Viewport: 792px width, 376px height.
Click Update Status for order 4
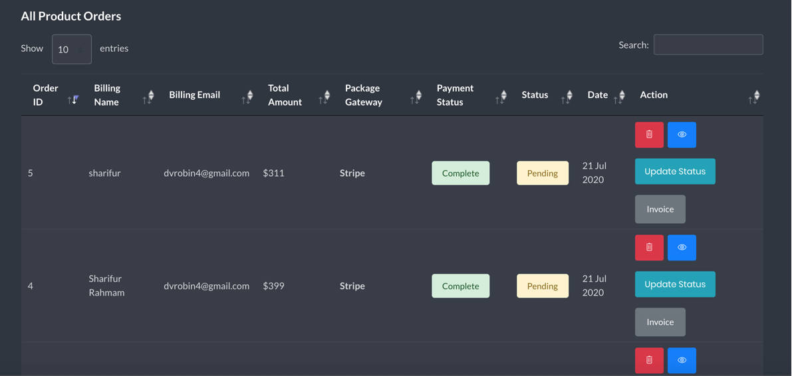click(675, 284)
